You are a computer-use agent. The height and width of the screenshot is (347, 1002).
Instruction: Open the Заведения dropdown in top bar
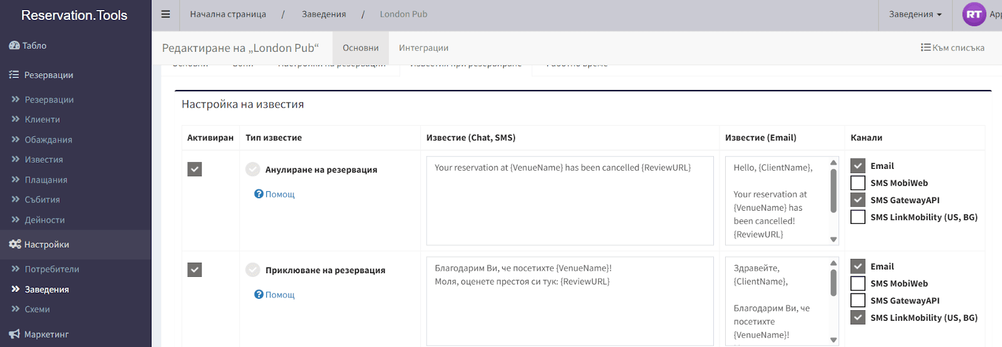coord(915,14)
